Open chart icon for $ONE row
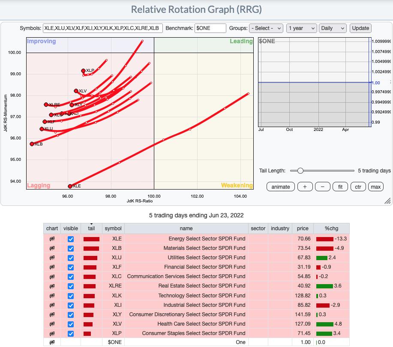This screenshot has width=393, height=347. (52, 342)
